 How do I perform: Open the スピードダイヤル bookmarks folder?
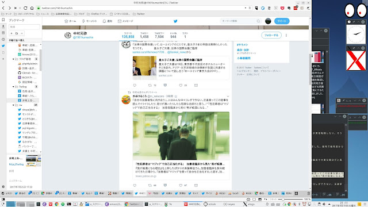tap(24, 14)
